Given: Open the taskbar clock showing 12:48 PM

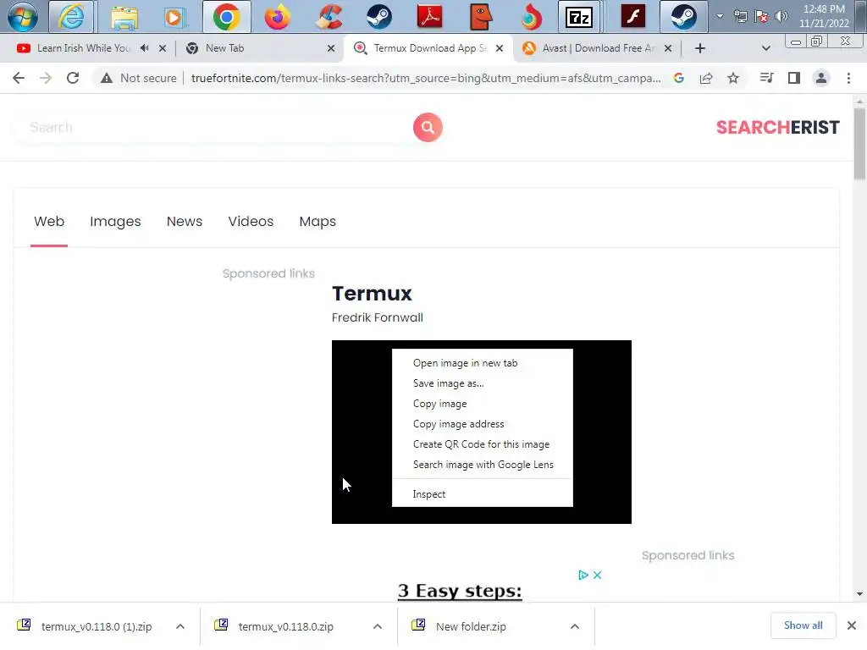Looking at the screenshot, I should tap(824, 16).
